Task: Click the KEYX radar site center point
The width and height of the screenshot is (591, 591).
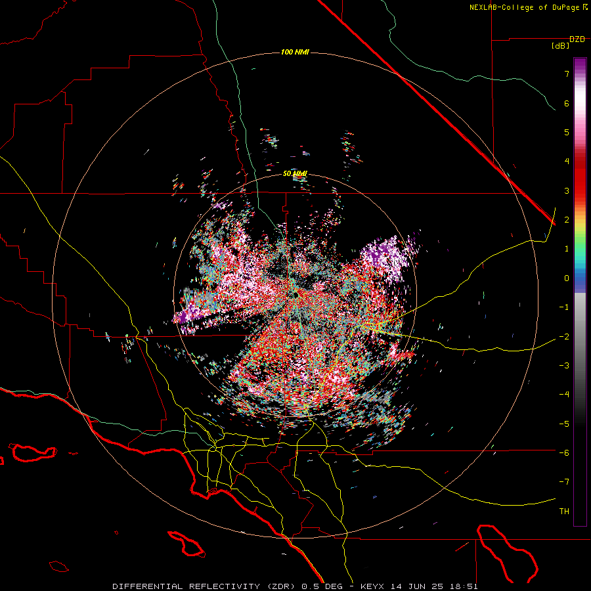Action: (295, 295)
